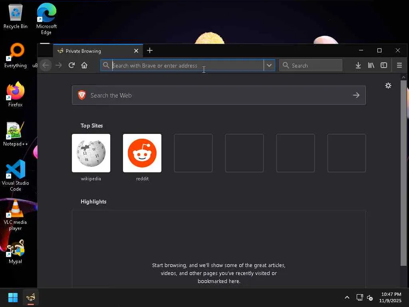Screen dimensions: 409x307
Task: Click scrollbar up arrow
Action: [403, 77]
